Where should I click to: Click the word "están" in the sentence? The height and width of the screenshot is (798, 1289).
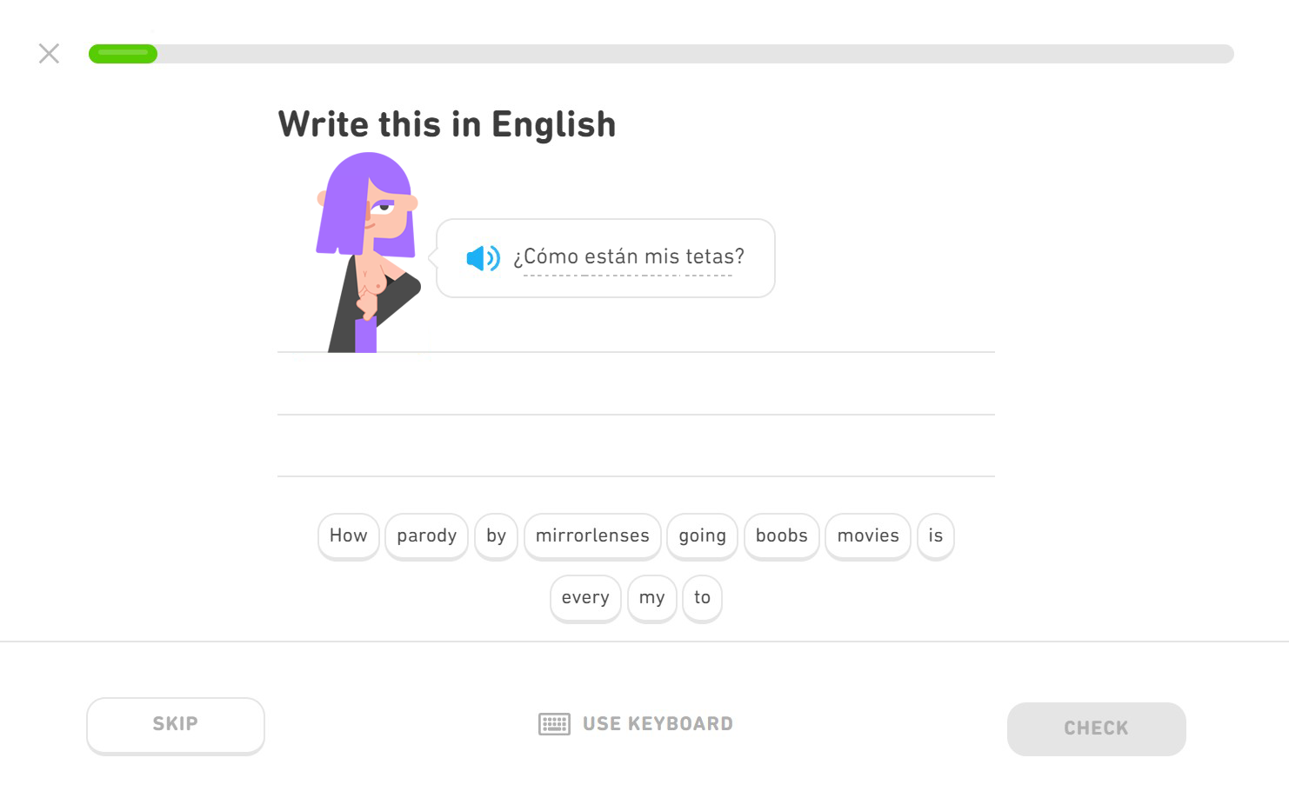pos(611,257)
